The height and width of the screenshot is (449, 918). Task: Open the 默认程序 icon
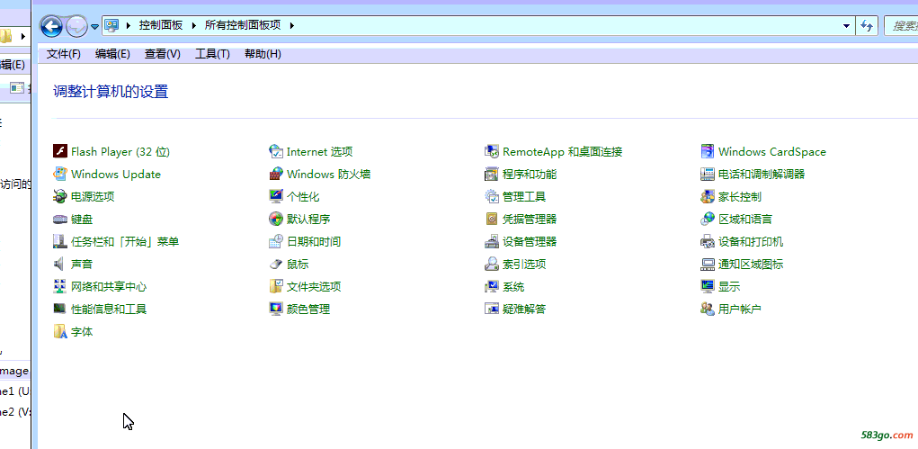coord(276,220)
